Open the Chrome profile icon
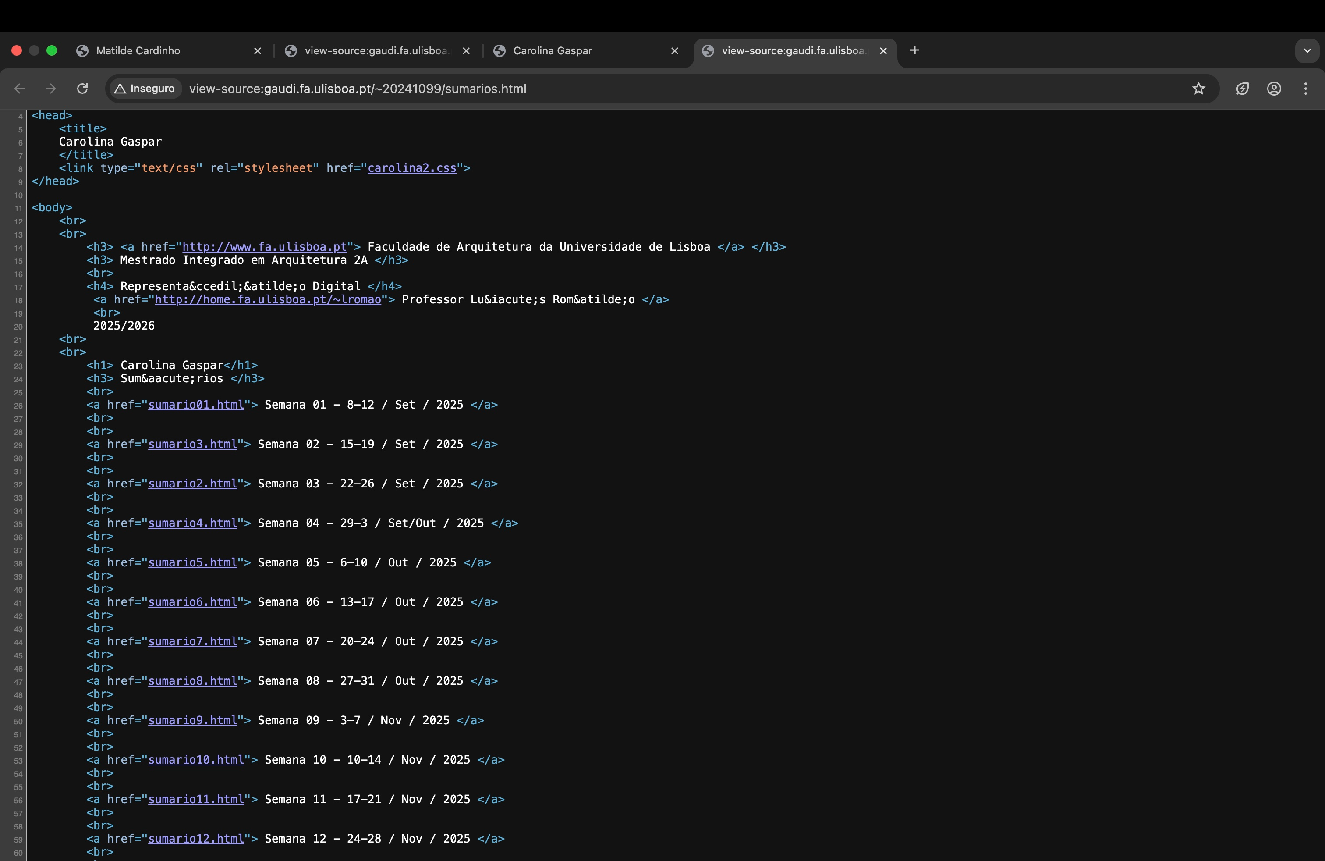This screenshot has height=861, width=1325. click(x=1274, y=89)
